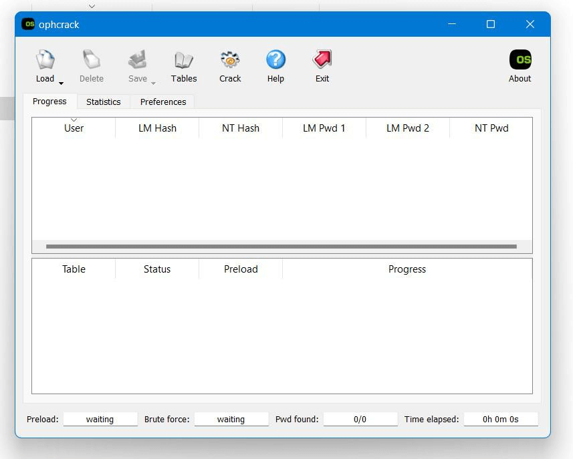Click the NT Hash column header
The width and height of the screenshot is (573, 459).
241,128
